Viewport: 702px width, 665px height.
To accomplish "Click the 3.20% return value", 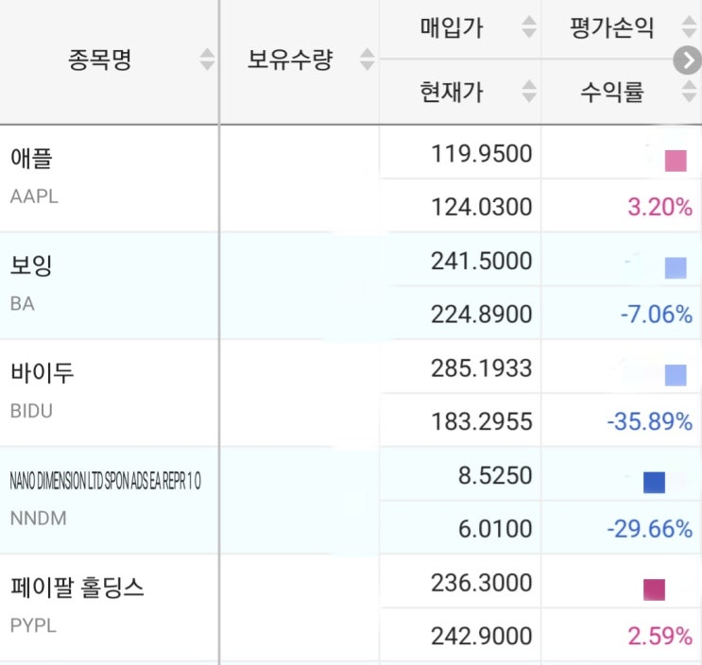I will (659, 207).
